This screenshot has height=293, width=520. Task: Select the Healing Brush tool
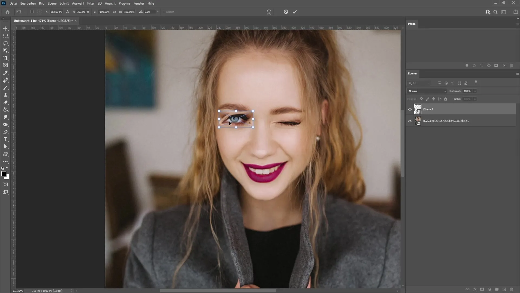[5, 80]
